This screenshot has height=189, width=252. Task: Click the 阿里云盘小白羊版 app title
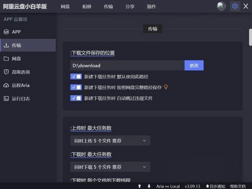point(25,6)
